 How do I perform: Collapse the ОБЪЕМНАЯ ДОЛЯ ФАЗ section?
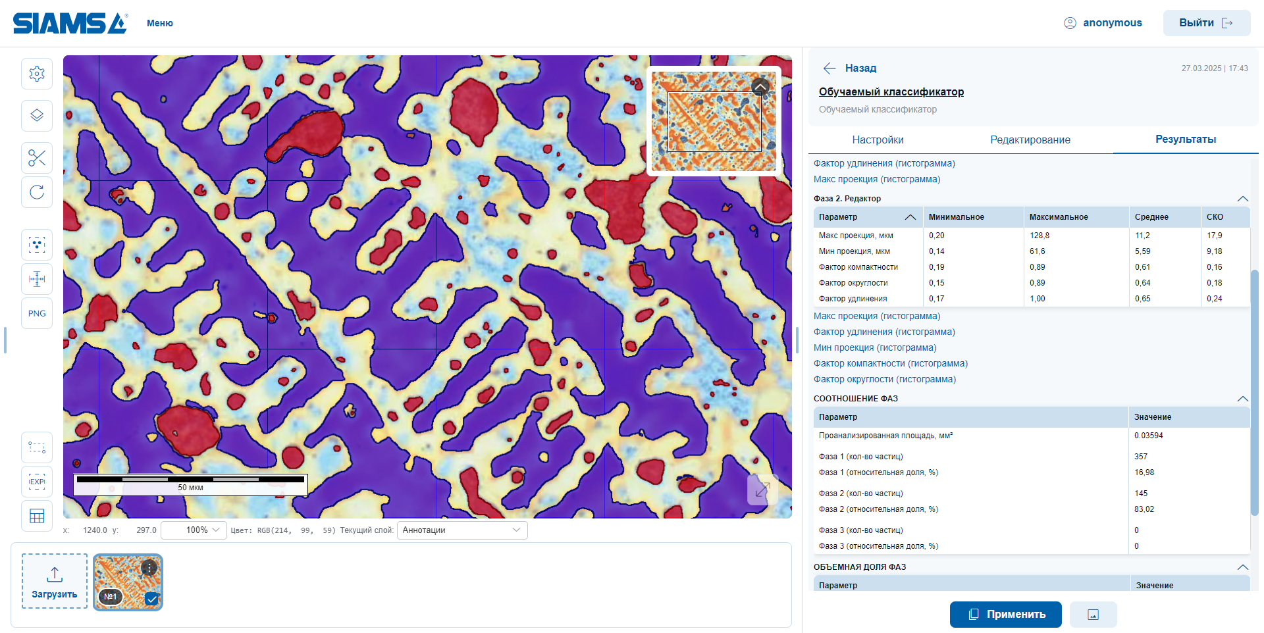(1242, 567)
